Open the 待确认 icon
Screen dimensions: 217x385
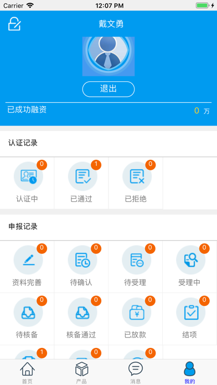(82, 260)
